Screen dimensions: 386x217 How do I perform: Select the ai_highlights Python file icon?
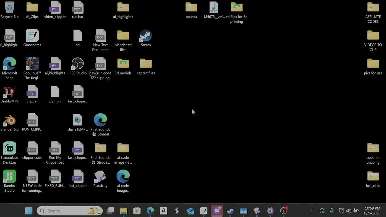pyautogui.click(x=55, y=66)
